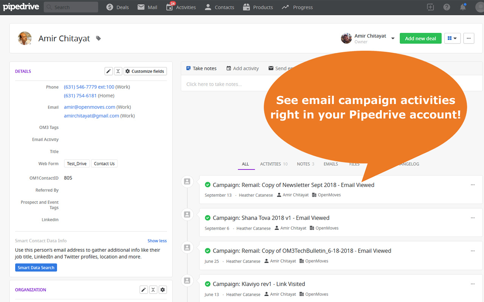Open amir@openmoves.com email link
The width and height of the screenshot is (484, 302).
(89, 107)
